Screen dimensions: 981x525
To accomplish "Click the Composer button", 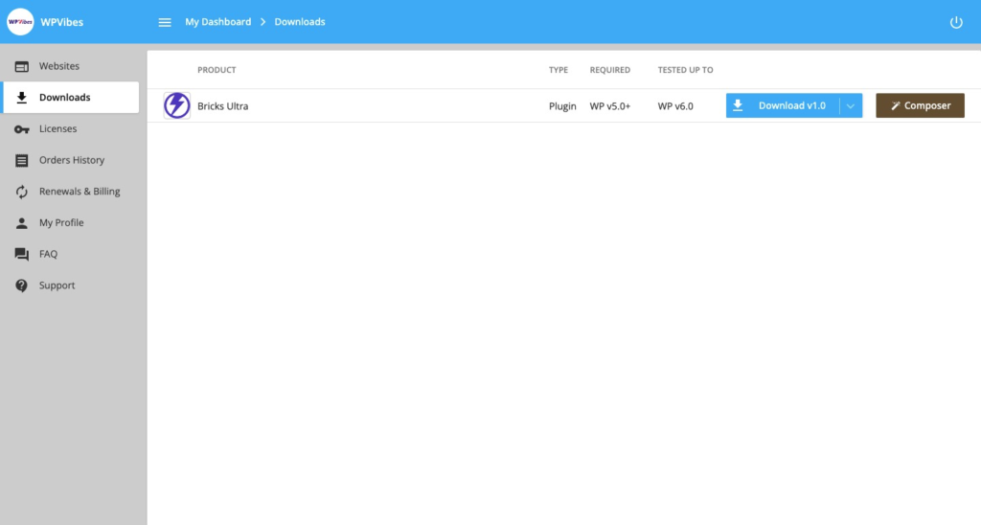I will pyautogui.click(x=920, y=105).
